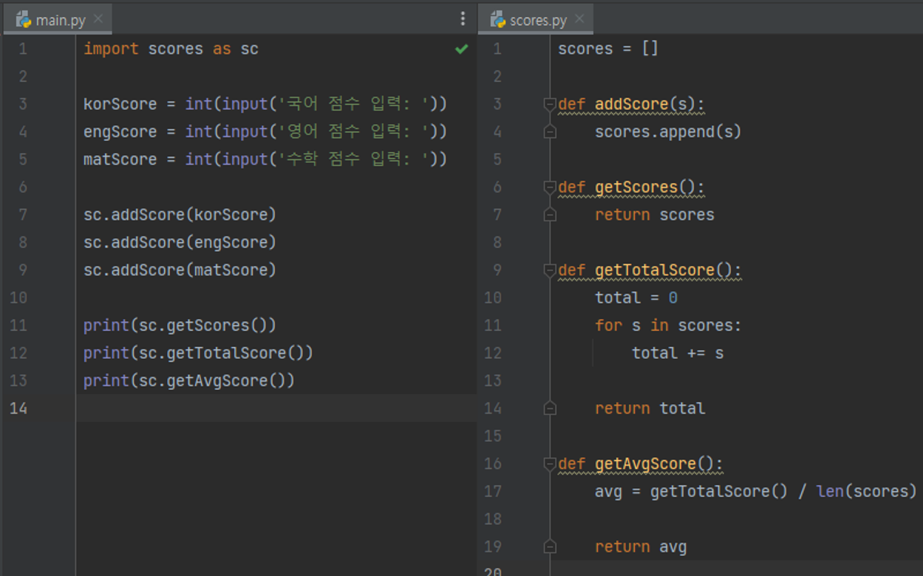This screenshot has height=576, width=923.
Task: Click 'total = 0' statement
Action: [x=636, y=298]
